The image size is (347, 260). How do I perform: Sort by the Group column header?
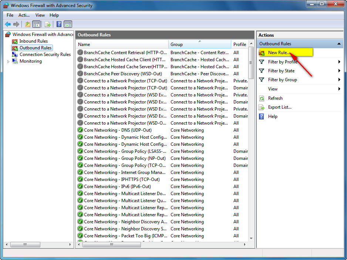(x=200, y=45)
